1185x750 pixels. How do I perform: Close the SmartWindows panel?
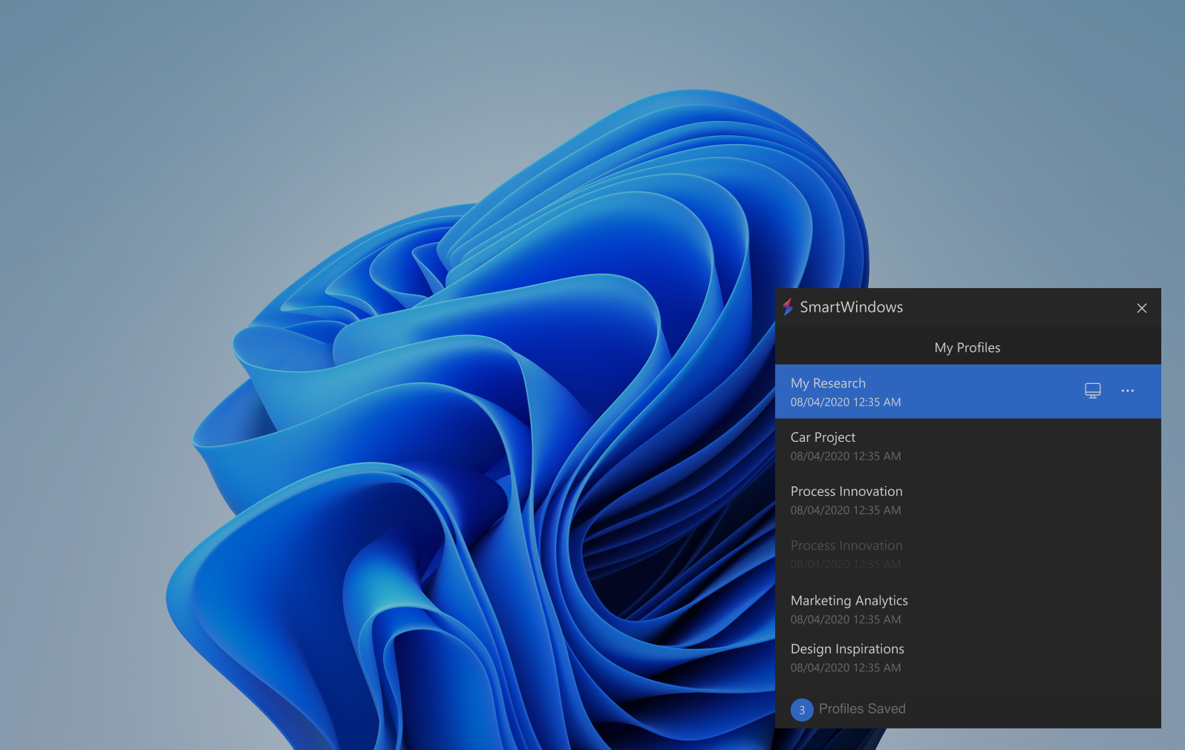1141,308
